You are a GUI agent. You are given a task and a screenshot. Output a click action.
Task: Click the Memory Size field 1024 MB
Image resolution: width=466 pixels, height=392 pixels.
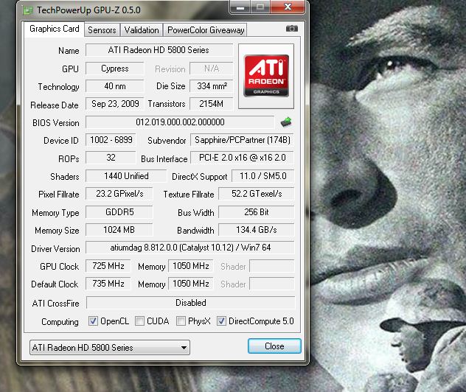119,230
